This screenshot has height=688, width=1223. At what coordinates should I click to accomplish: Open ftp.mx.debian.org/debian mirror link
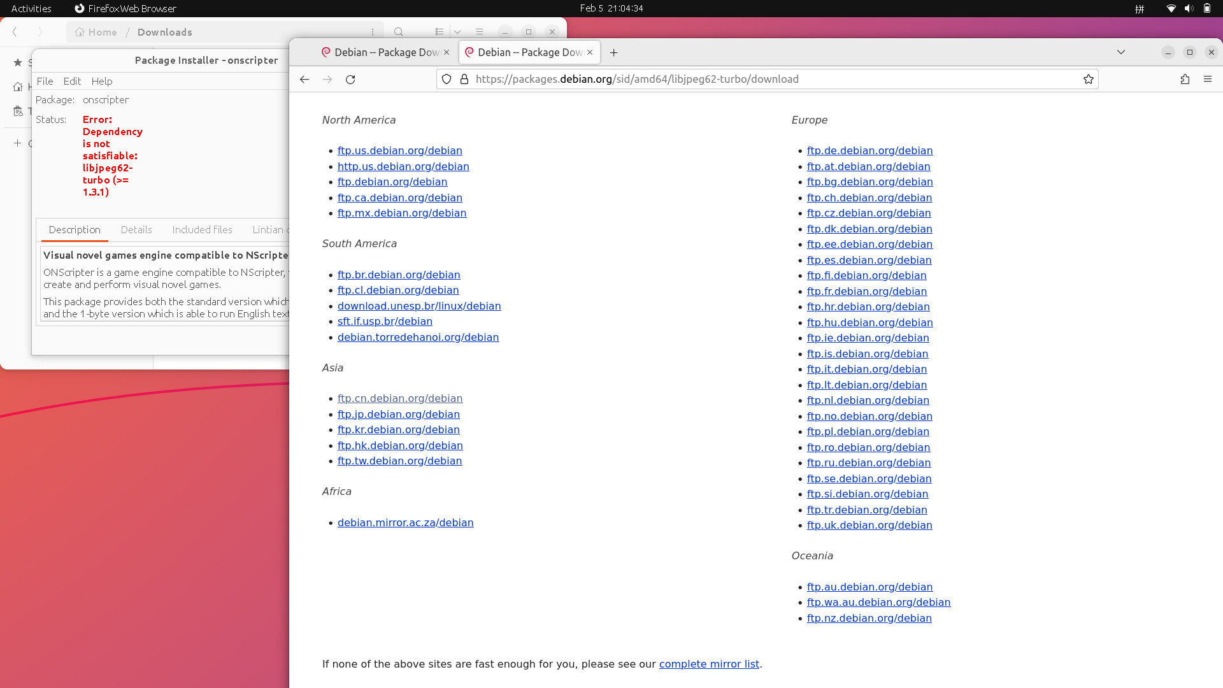coord(402,213)
